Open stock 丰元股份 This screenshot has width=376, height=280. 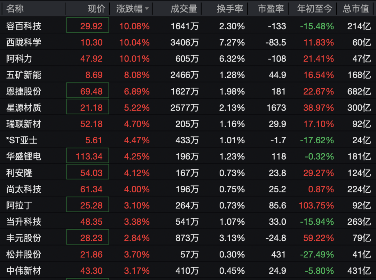[x=24, y=238]
